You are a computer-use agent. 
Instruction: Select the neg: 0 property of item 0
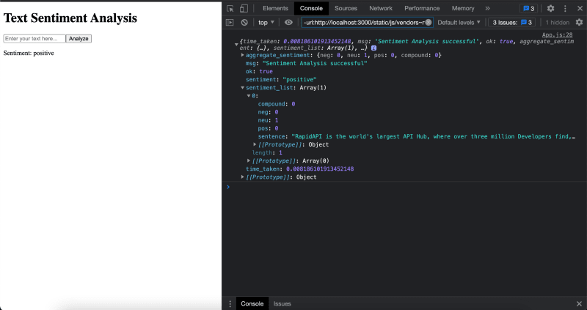coord(268,112)
